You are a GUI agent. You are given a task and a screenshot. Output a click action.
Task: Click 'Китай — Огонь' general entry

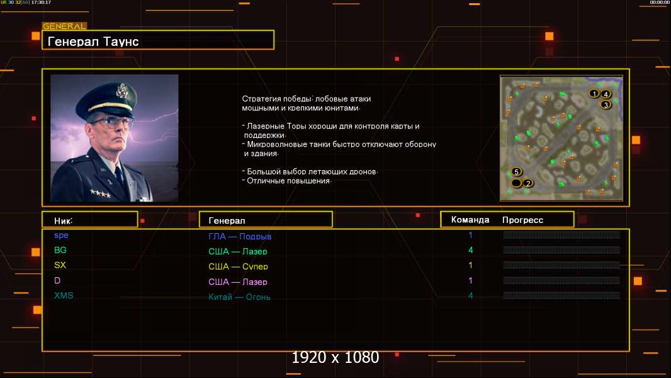tap(239, 297)
